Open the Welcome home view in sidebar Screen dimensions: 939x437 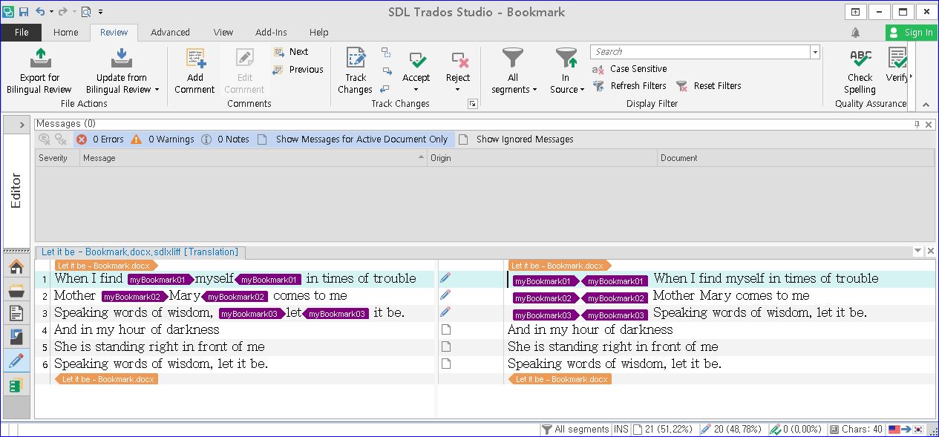point(16,266)
